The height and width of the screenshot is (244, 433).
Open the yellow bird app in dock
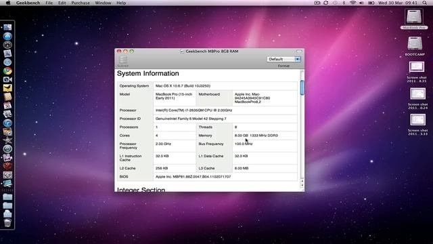tap(7, 88)
